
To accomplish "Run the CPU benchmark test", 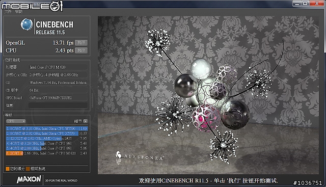I will click(81, 50).
